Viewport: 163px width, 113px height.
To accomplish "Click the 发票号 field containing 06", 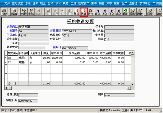I will click(33, 31).
